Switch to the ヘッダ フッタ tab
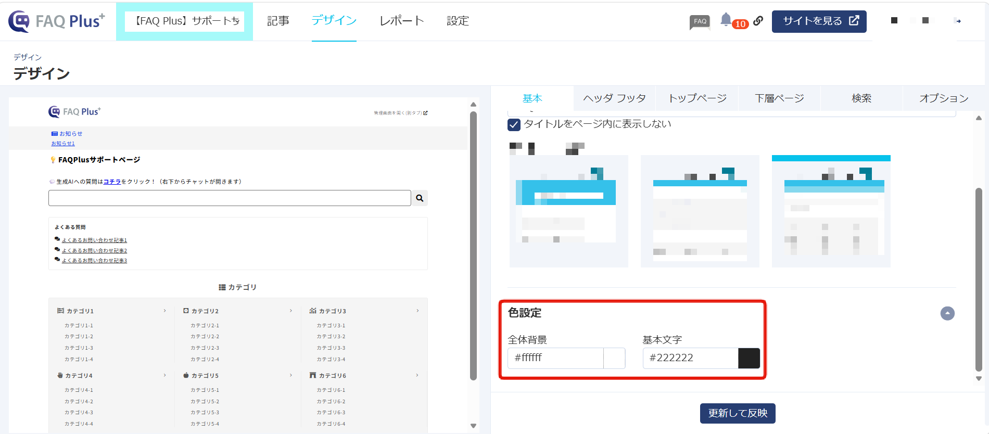989x434 pixels. (614, 98)
